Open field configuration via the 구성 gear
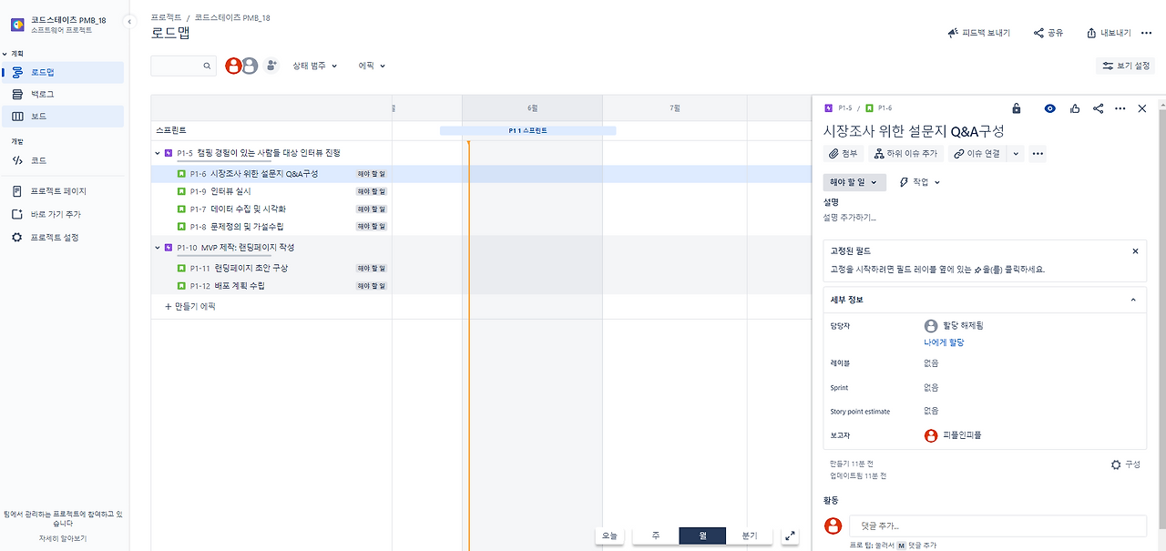Image resolution: width=1166 pixels, height=551 pixels. click(1127, 464)
